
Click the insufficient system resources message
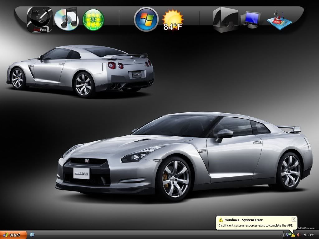coord(252,225)
